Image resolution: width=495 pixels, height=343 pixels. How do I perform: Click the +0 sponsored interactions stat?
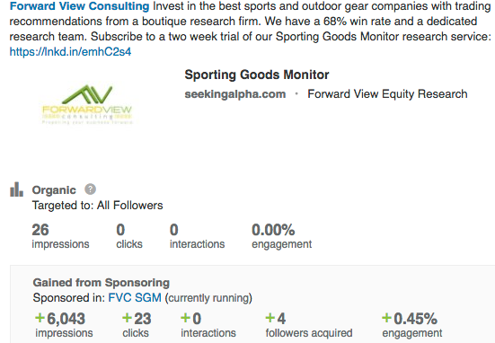208,325
